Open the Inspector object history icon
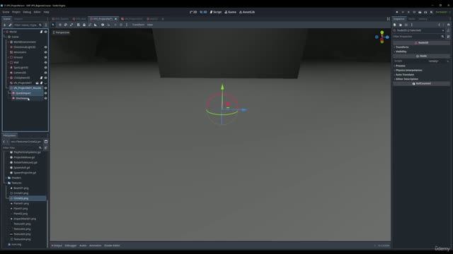Viewport: 453px width, 254px height. (x=448, y=25)
